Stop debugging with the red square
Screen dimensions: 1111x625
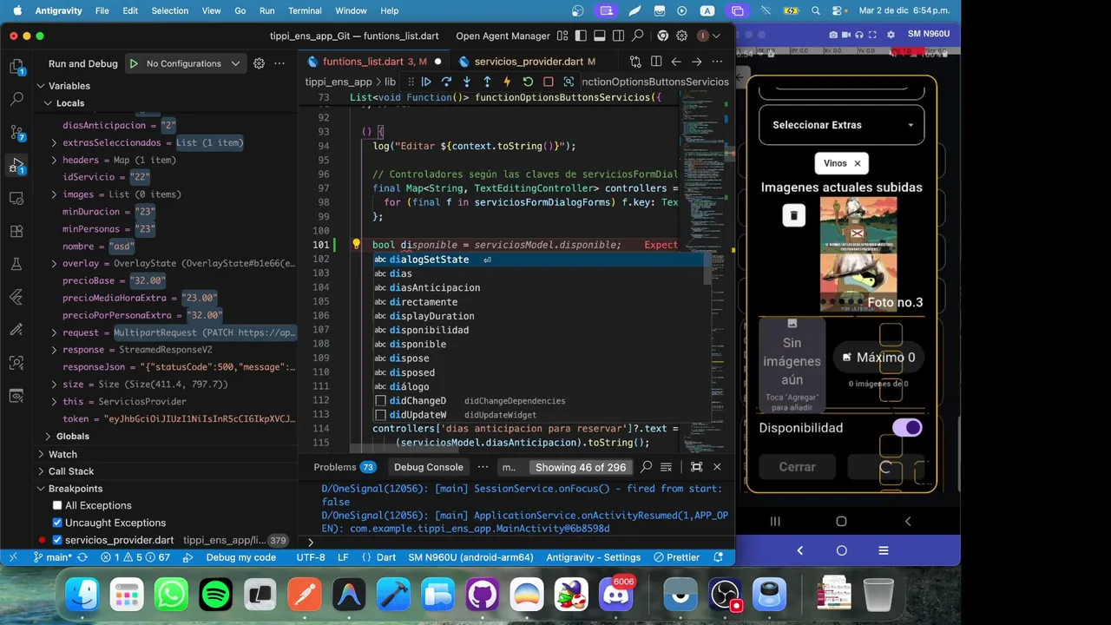tap(549, 82)
